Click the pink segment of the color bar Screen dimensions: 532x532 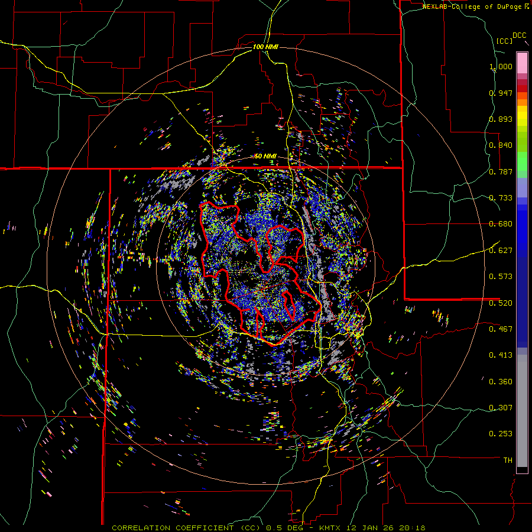[x=522, y=63]
